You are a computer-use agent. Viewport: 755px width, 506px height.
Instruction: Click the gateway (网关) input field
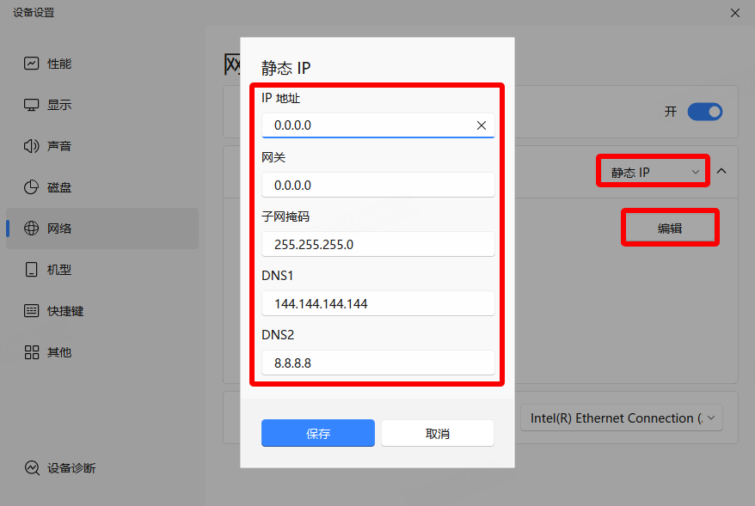pyautogui.click(x=378, y=185)
